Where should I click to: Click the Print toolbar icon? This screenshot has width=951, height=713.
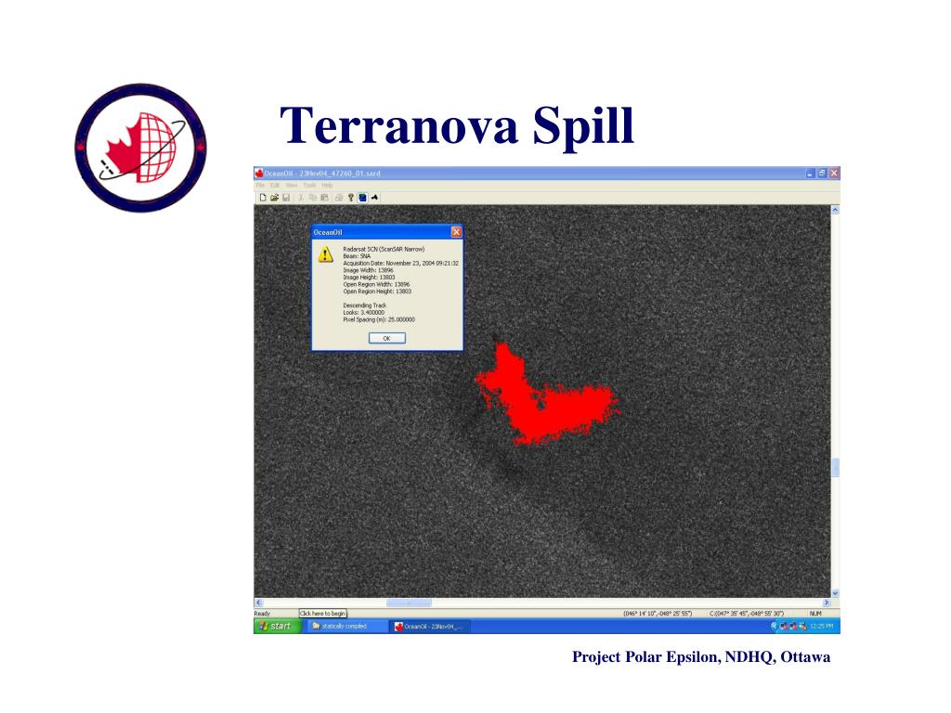[339, 198]
